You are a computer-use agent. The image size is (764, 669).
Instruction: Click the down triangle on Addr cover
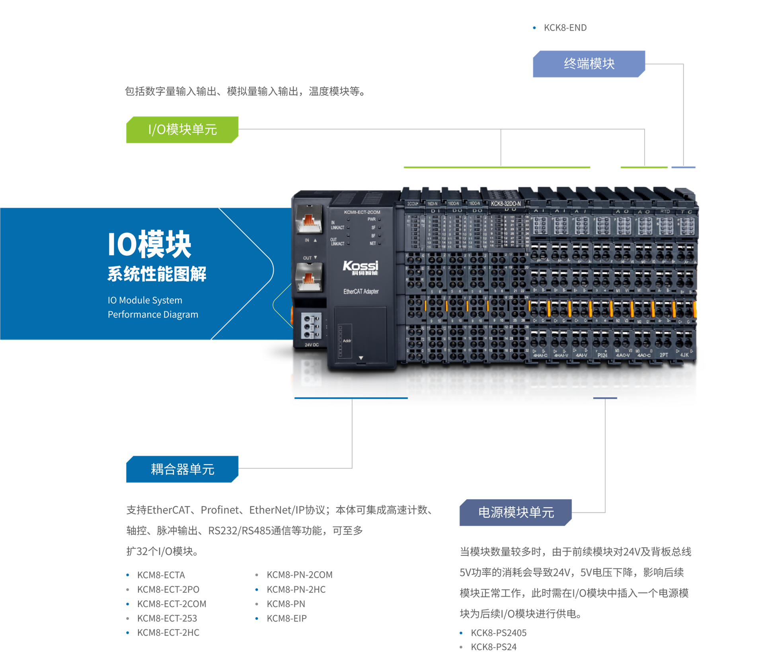[361, 358]
